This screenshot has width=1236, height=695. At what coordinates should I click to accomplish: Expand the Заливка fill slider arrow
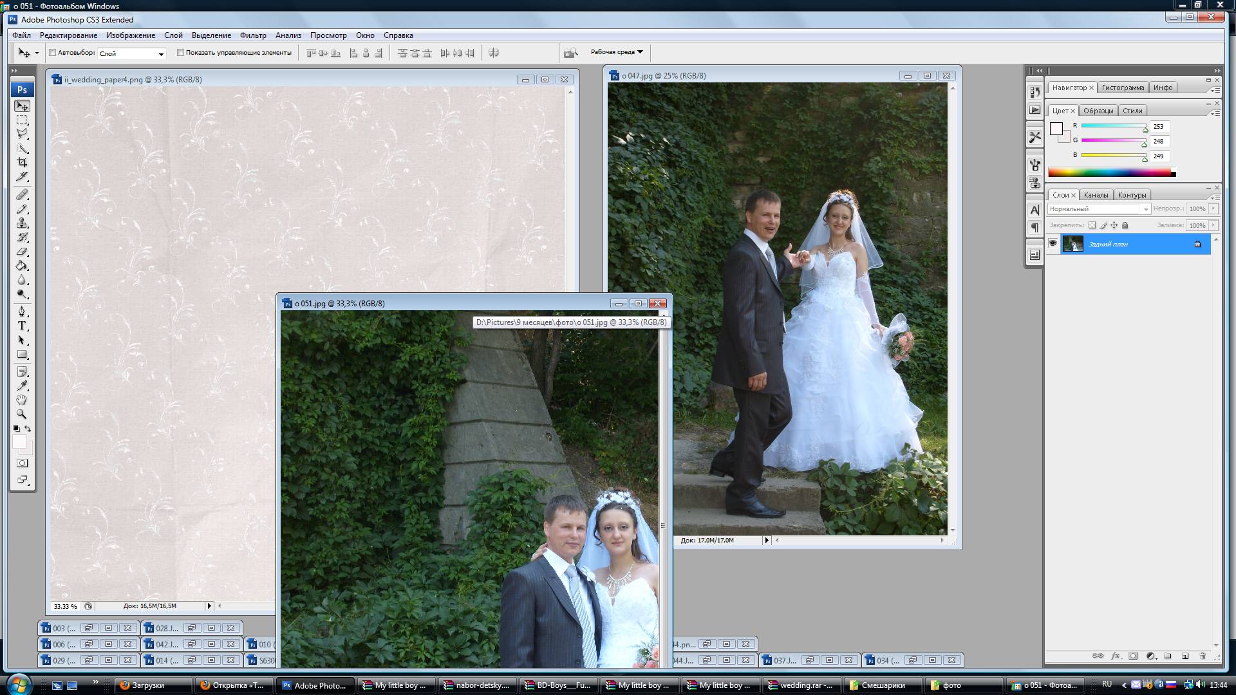[1213, 225]
